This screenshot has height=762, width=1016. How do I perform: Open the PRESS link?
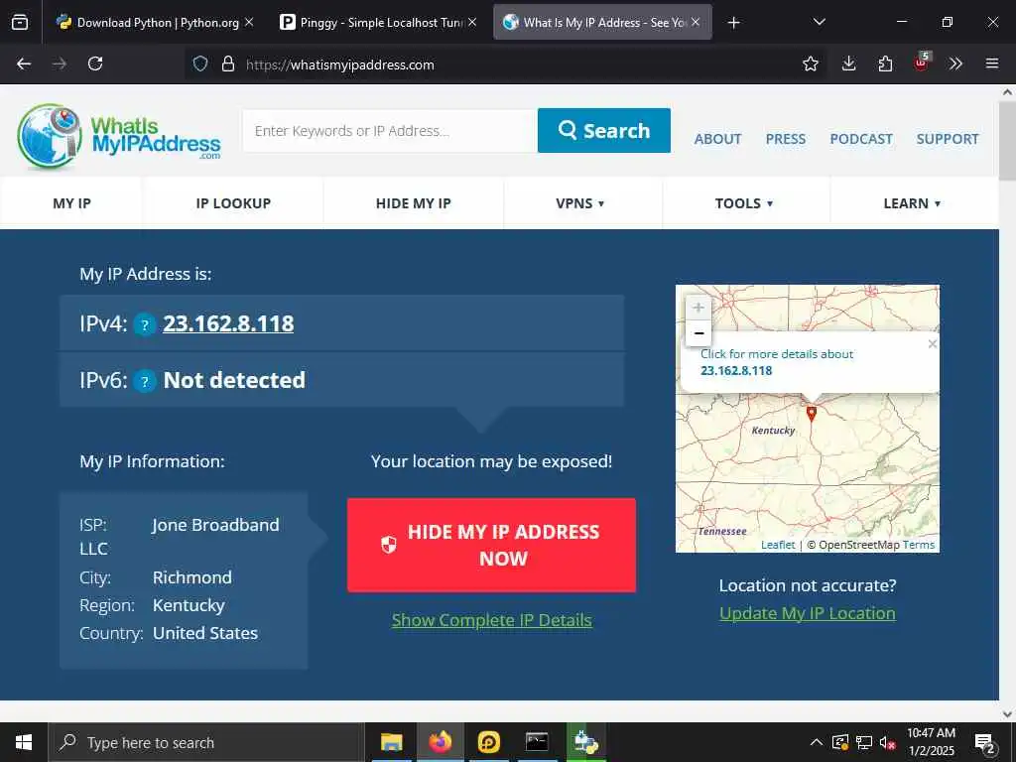786,139
